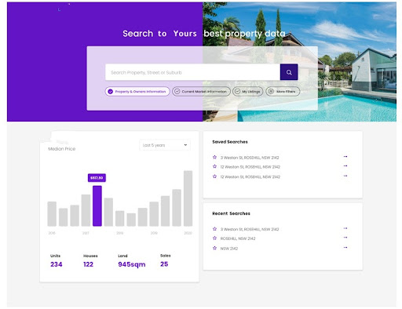Open arrow for saved 3 Weston St
Viewport: 402px width, 309px height.
(x=345, y=157)
